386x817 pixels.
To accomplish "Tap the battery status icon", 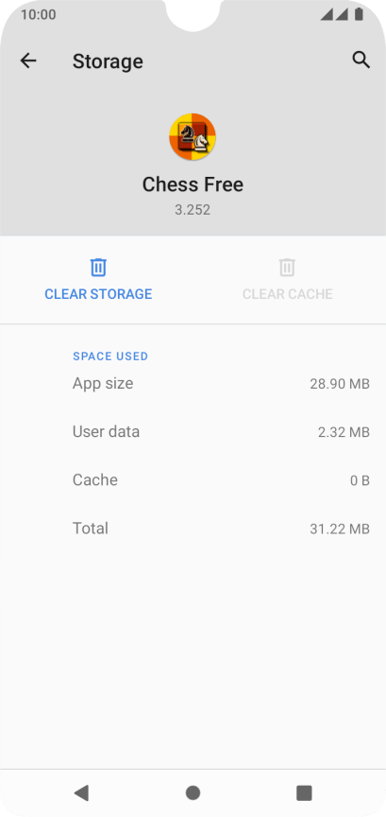I will pyautogui.click(x=359, y=14).
